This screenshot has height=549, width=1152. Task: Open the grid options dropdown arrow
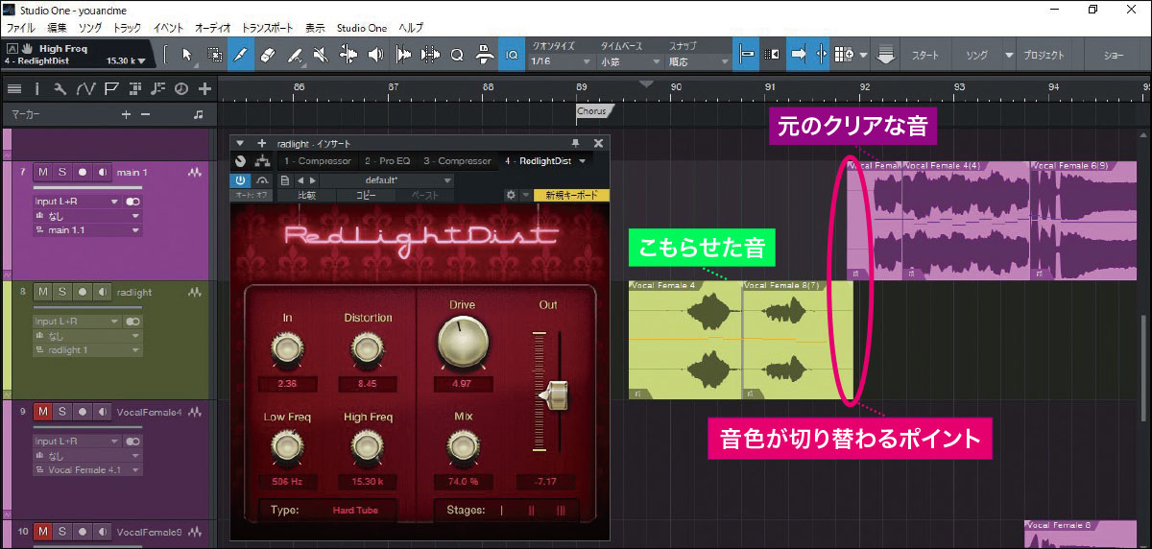click(864, 55)
